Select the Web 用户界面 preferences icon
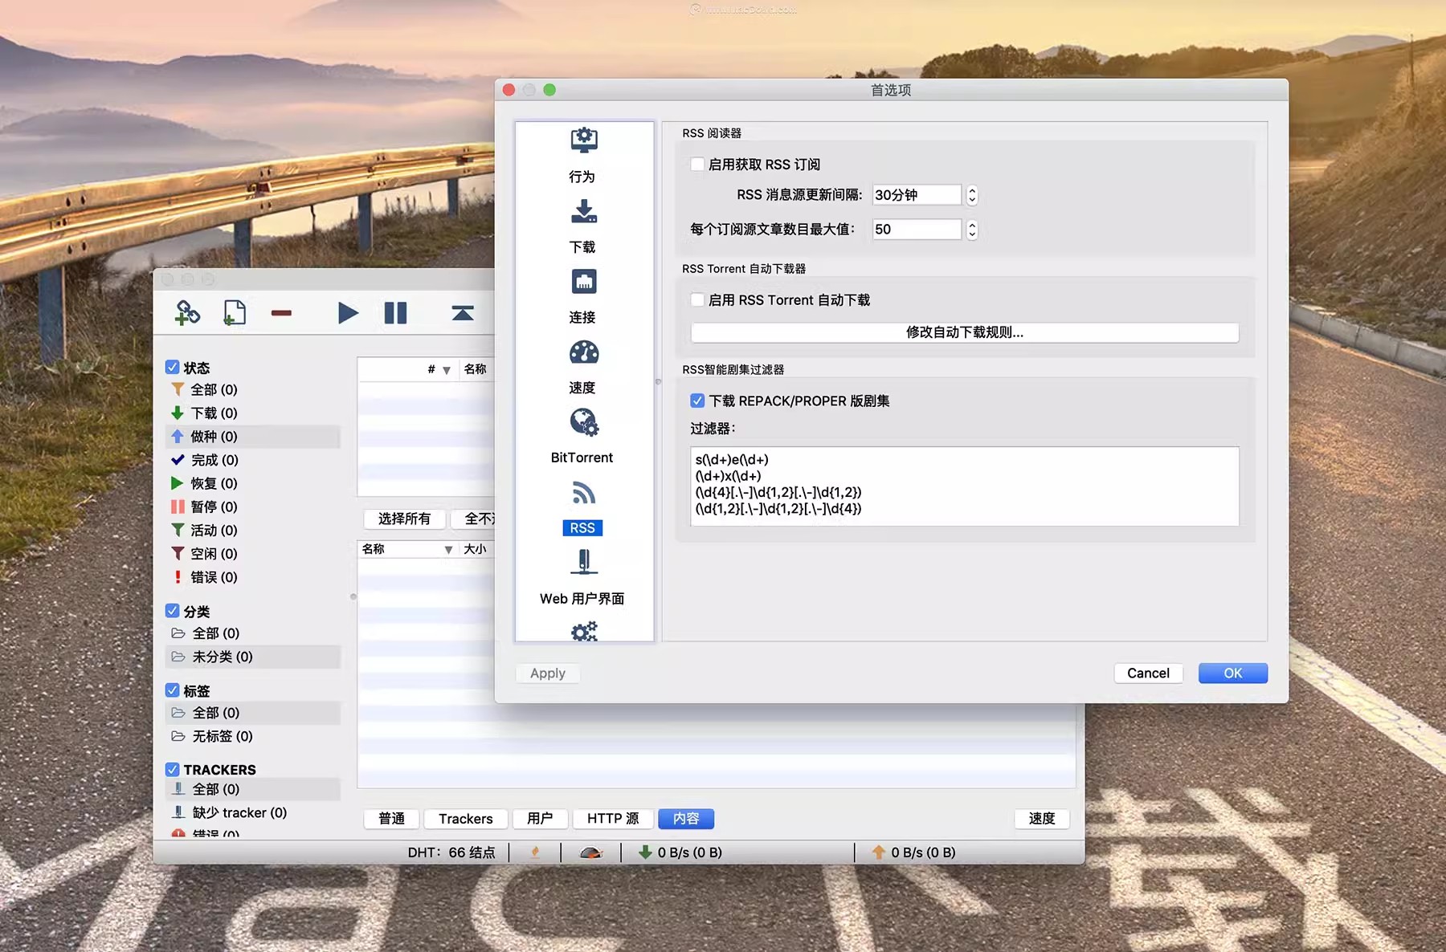 [x=582, y=574]
